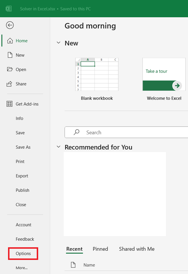Choose Close to close the workbook
This screenshot has height=274, width=188.
(x=21, y=204)
